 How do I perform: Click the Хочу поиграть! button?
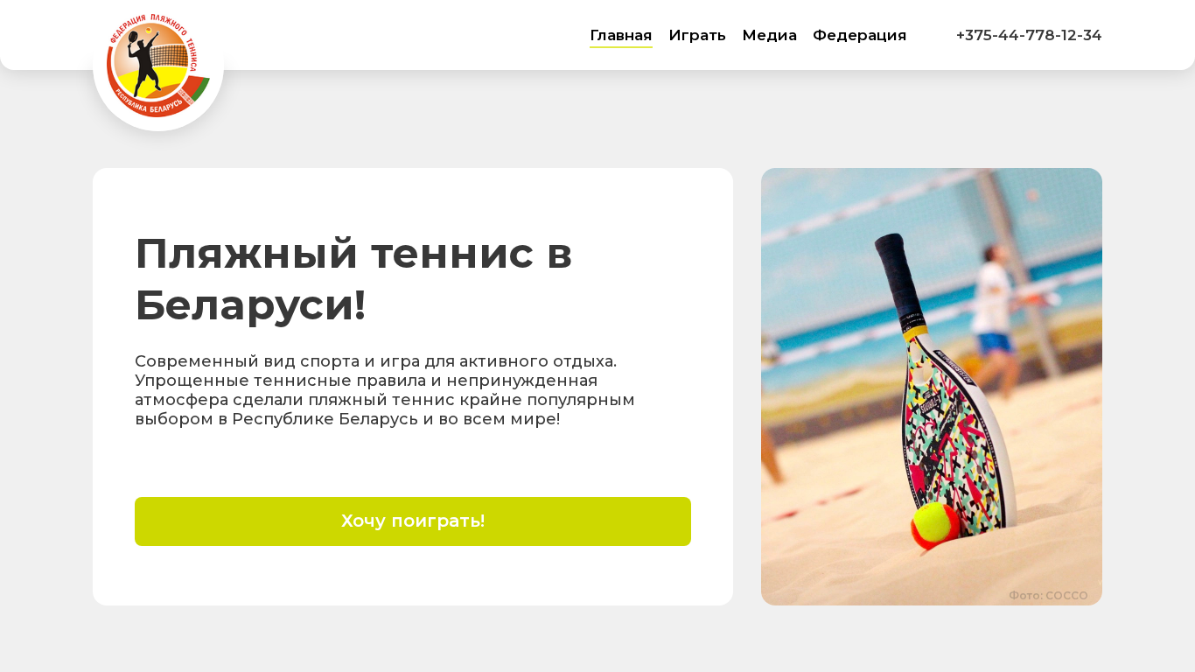click(413, 521)
